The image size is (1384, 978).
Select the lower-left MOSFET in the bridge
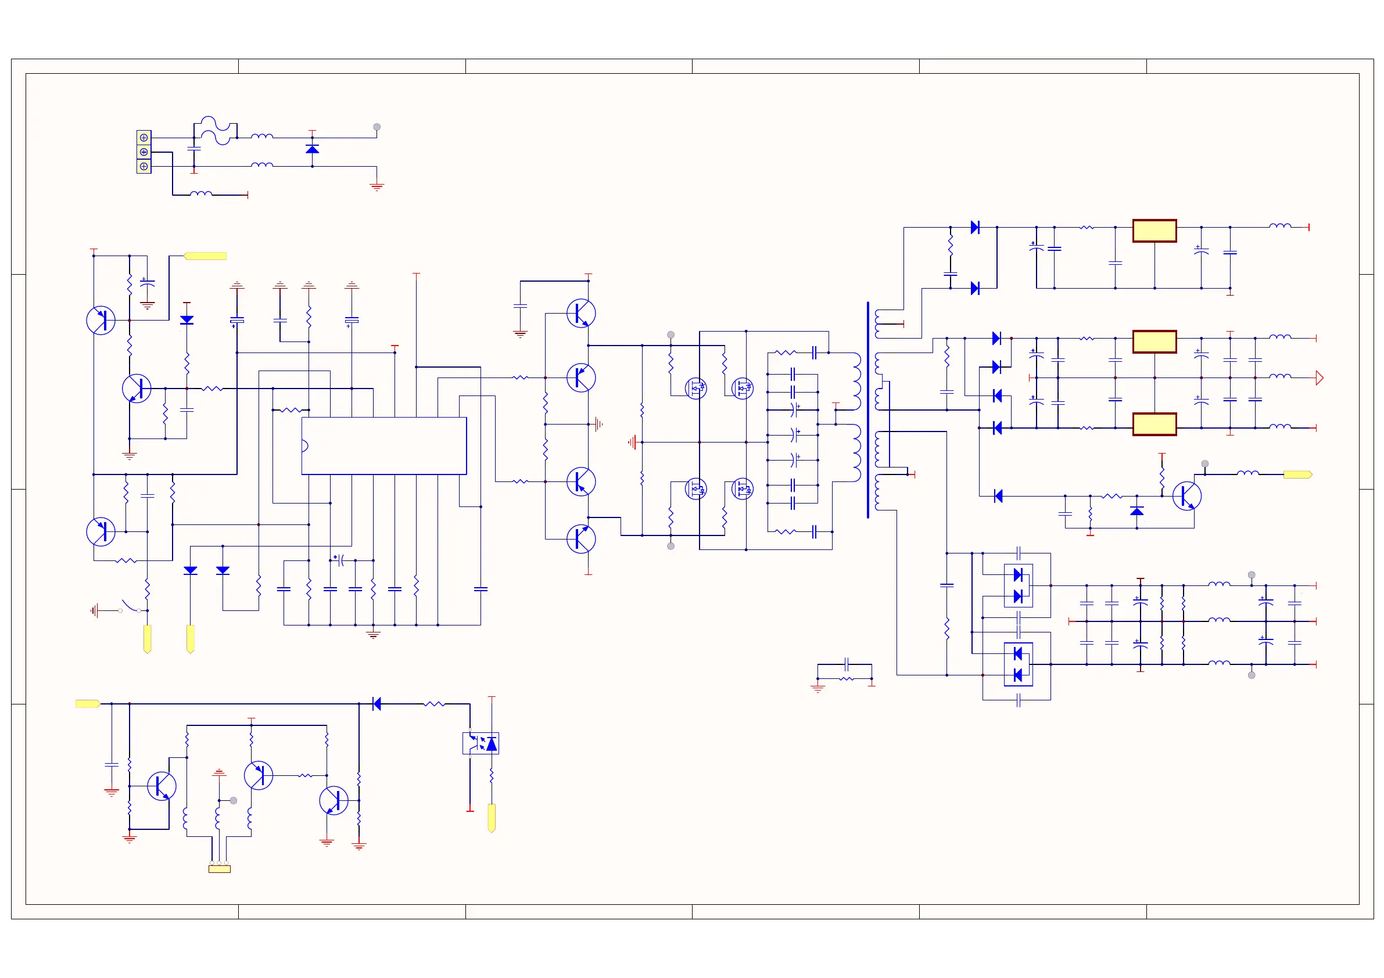(x=696, y=488)
